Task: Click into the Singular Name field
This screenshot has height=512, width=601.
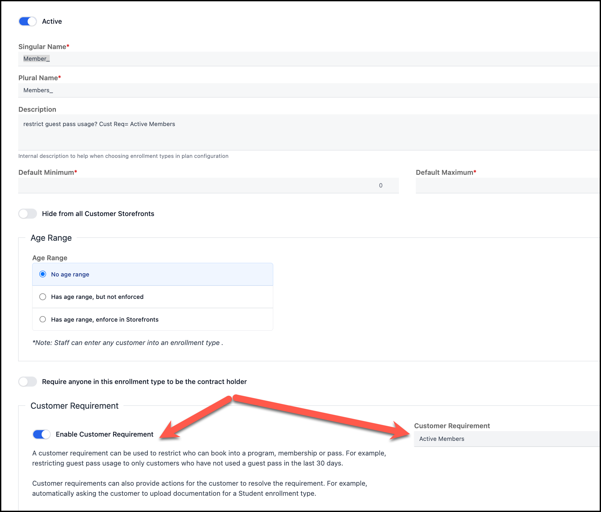Action: coord(292,59)
